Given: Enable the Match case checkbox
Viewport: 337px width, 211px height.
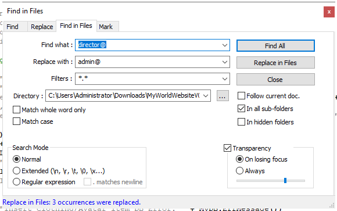Looking at the screenshot, I should click(16, 121).
